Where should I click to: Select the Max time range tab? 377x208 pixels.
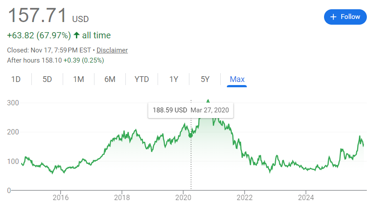(x=237, y=79)
